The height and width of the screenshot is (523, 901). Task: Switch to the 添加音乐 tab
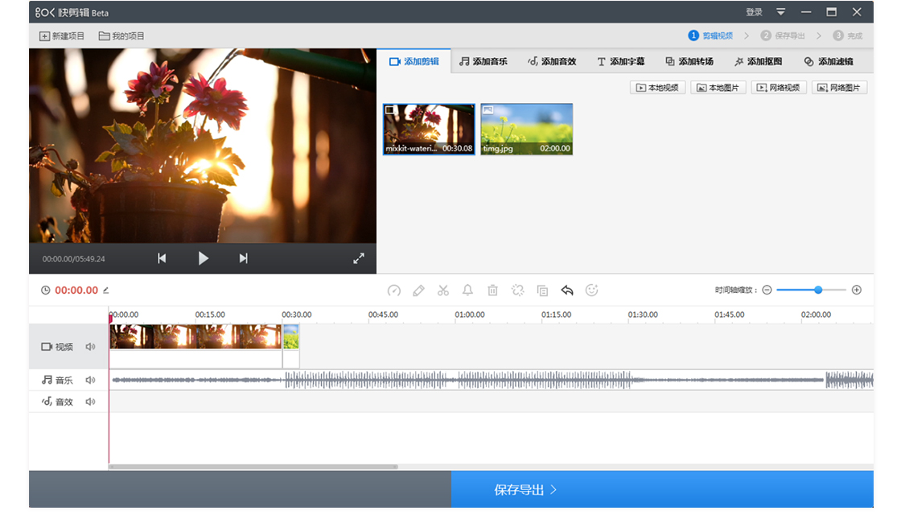tap(483, 61)
